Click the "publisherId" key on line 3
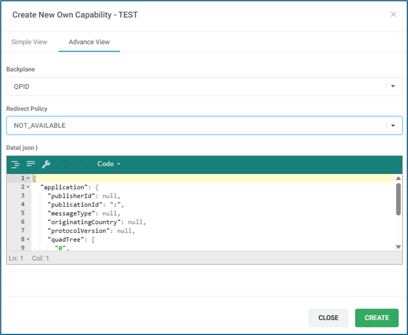 pos(71,196)
